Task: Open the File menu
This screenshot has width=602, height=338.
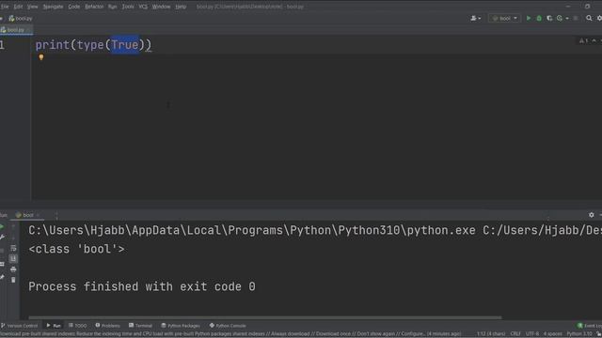Action: coord(5,7)
